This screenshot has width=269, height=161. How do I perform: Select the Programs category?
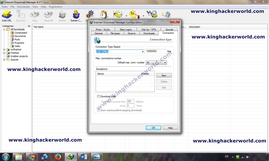19,43
